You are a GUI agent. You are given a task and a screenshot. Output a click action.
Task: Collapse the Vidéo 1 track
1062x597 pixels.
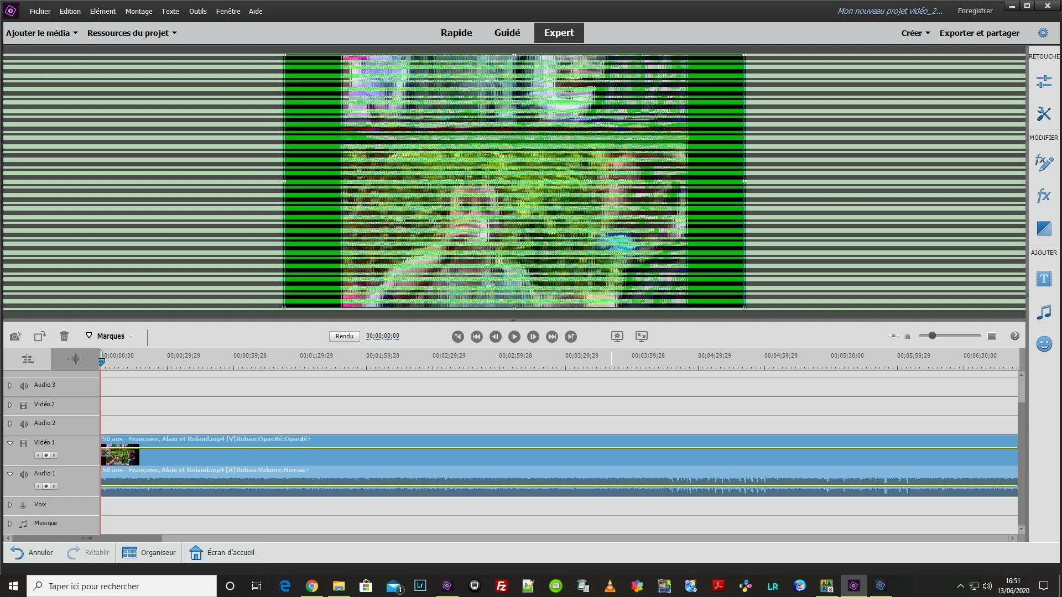coord(10,443)
